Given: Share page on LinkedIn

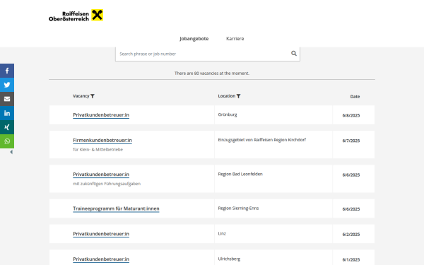Looking at the screenshot, I should coord(7,113).
